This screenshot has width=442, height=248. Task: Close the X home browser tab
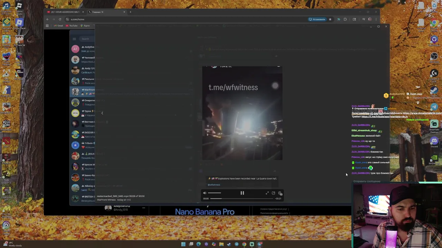(124, 12)
